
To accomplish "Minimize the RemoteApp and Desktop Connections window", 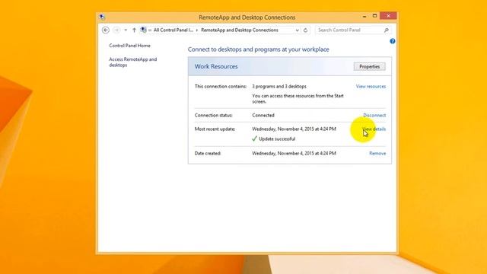I will tap(364, 16).
